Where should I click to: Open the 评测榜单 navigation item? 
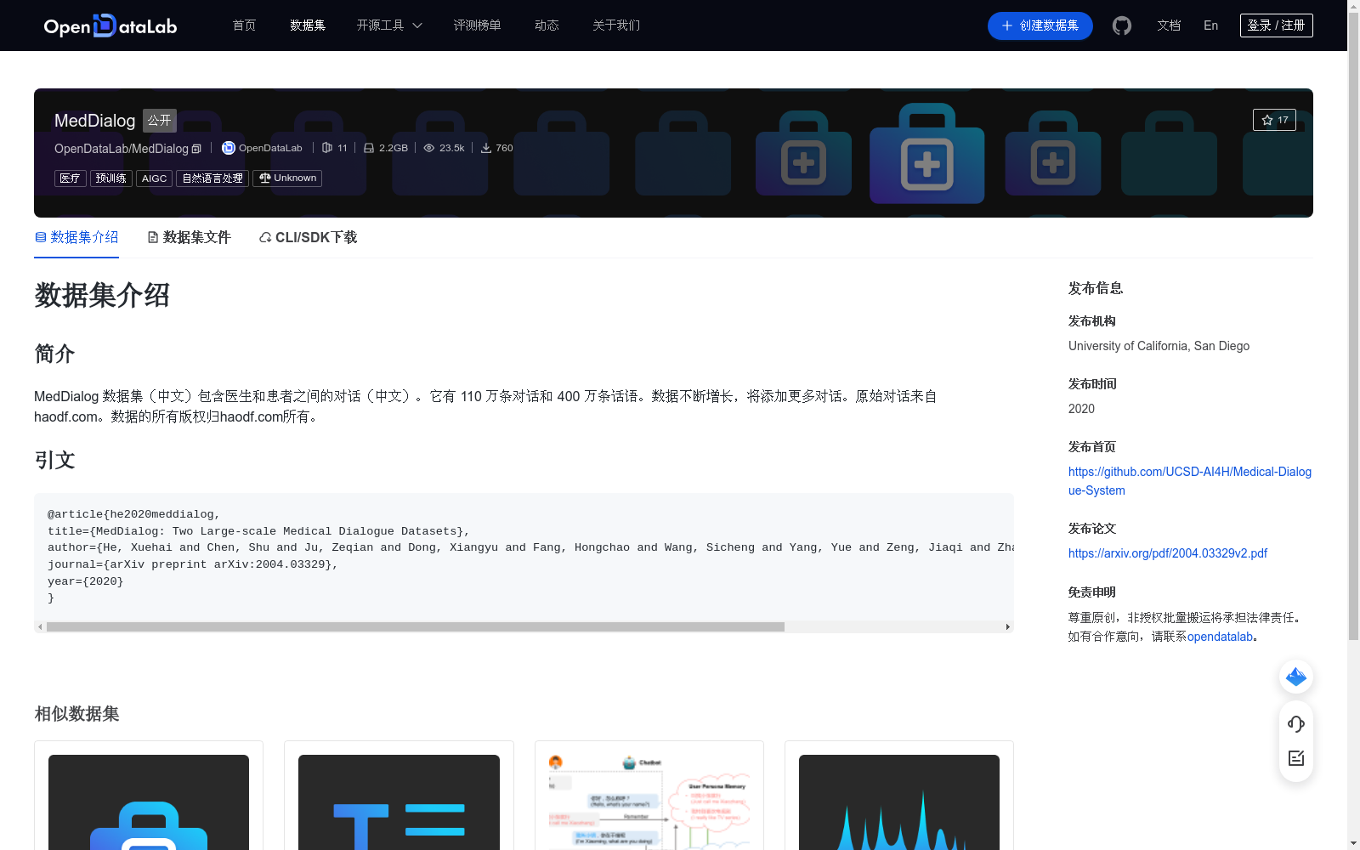coord(478,25)
